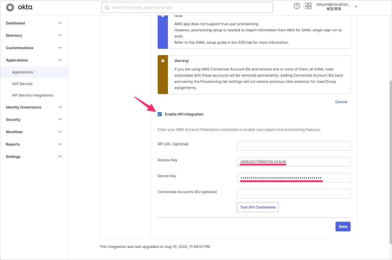The width and height of the screenshot is (392, 260).
Task: Click the page vertical scrollbar
Action: (390, 163)
